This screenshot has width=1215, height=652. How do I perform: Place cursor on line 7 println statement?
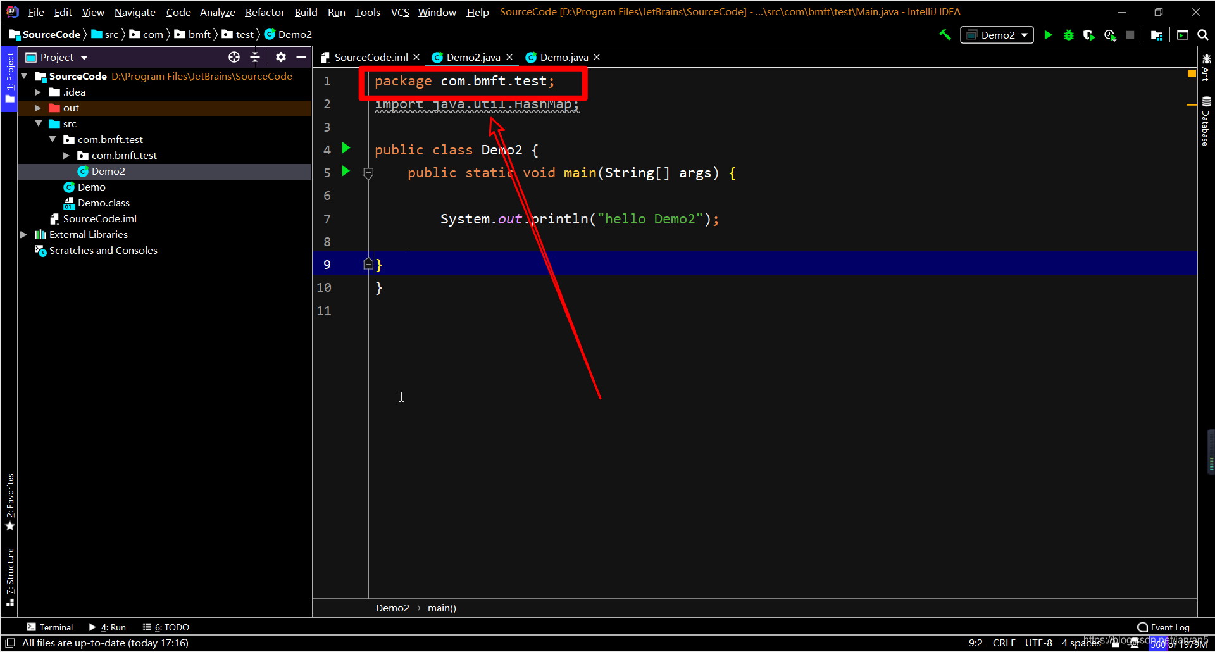coord(579,219)
